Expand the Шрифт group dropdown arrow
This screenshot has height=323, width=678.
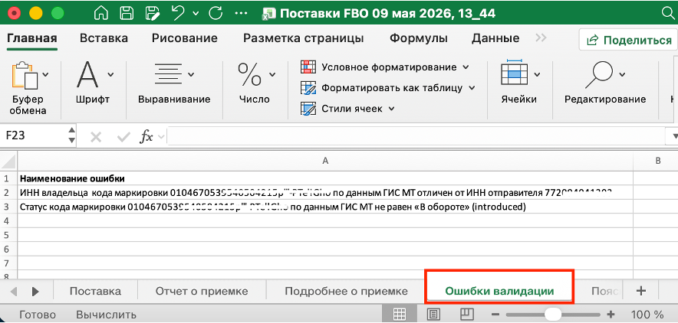point(110,74)
